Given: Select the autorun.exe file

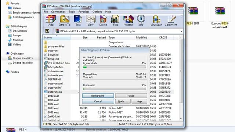Looking at the screenshot, I should (55, 92).
